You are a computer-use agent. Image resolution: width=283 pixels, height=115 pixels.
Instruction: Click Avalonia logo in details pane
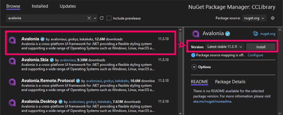(x=195, y=34)
